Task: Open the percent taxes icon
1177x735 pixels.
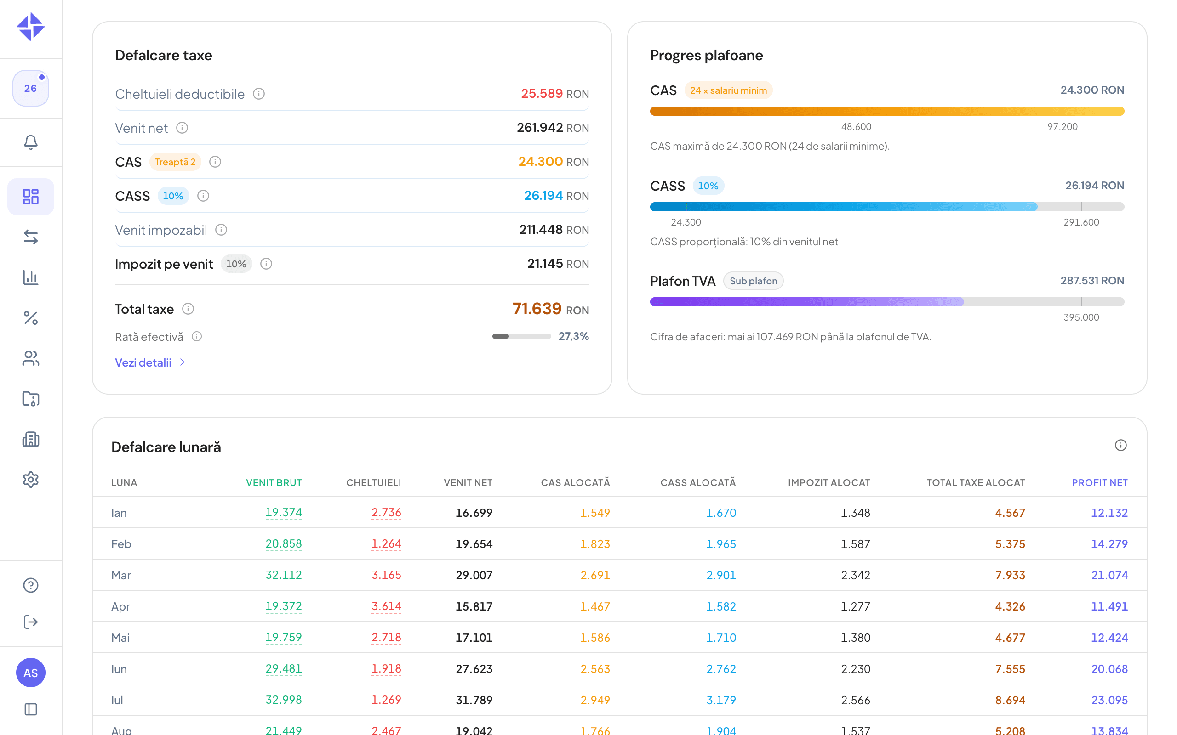Action: point(31,318)
